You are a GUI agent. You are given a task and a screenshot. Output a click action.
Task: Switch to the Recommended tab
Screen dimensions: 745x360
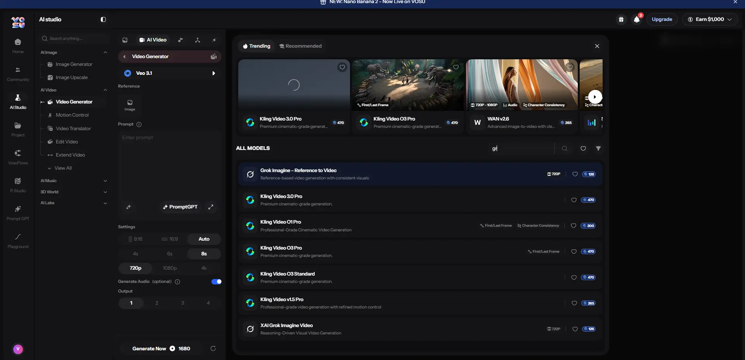pyautogui.click(x=300, y=46)
